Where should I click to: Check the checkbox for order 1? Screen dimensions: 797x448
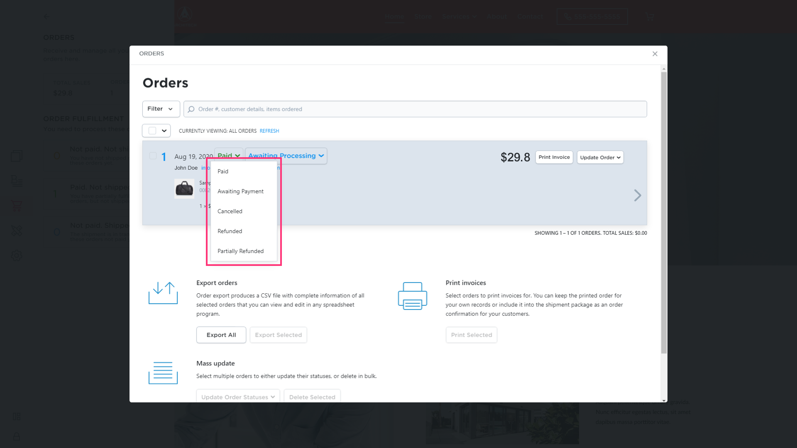pyautogui.click(x=153, y=156)
